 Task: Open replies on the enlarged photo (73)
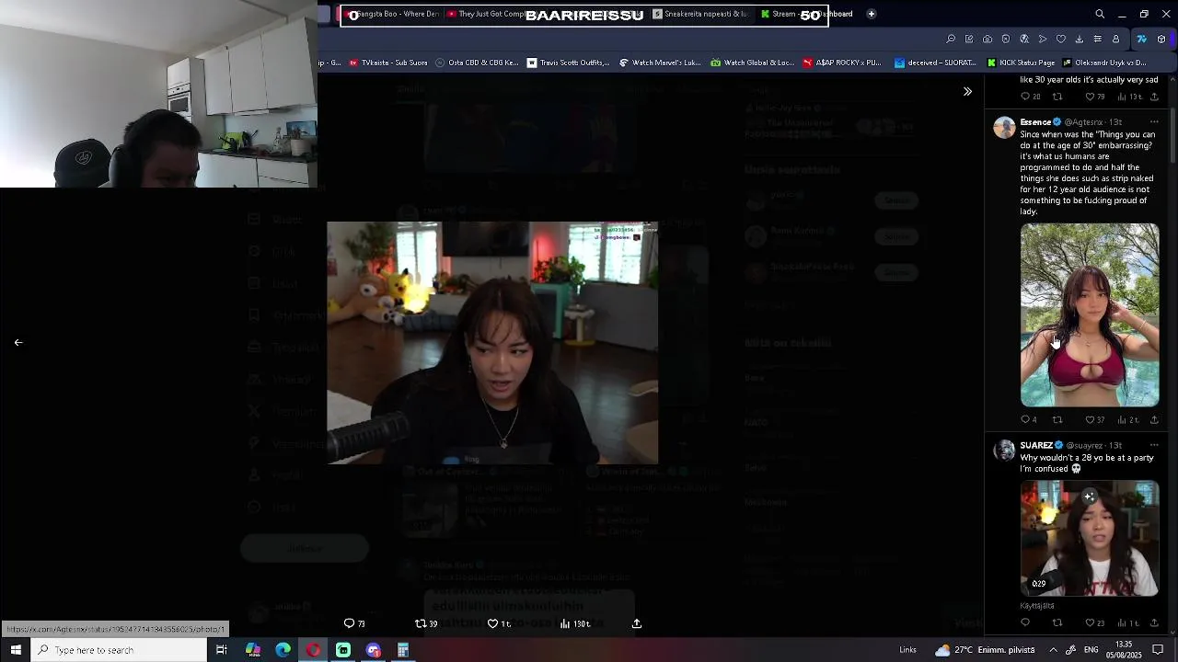click(x=354, y=623)
